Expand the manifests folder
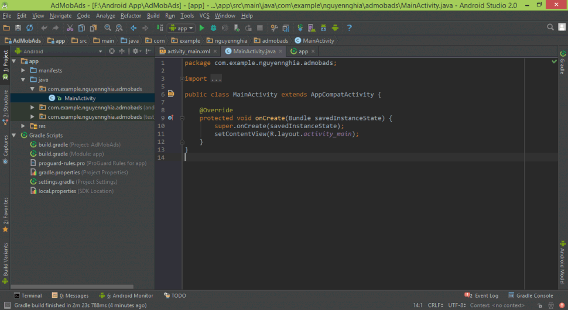 click(x=23, y=71)
